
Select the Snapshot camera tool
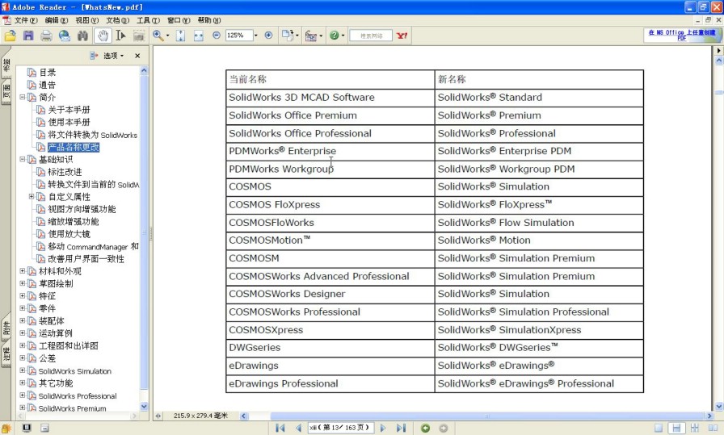[138, 36]
